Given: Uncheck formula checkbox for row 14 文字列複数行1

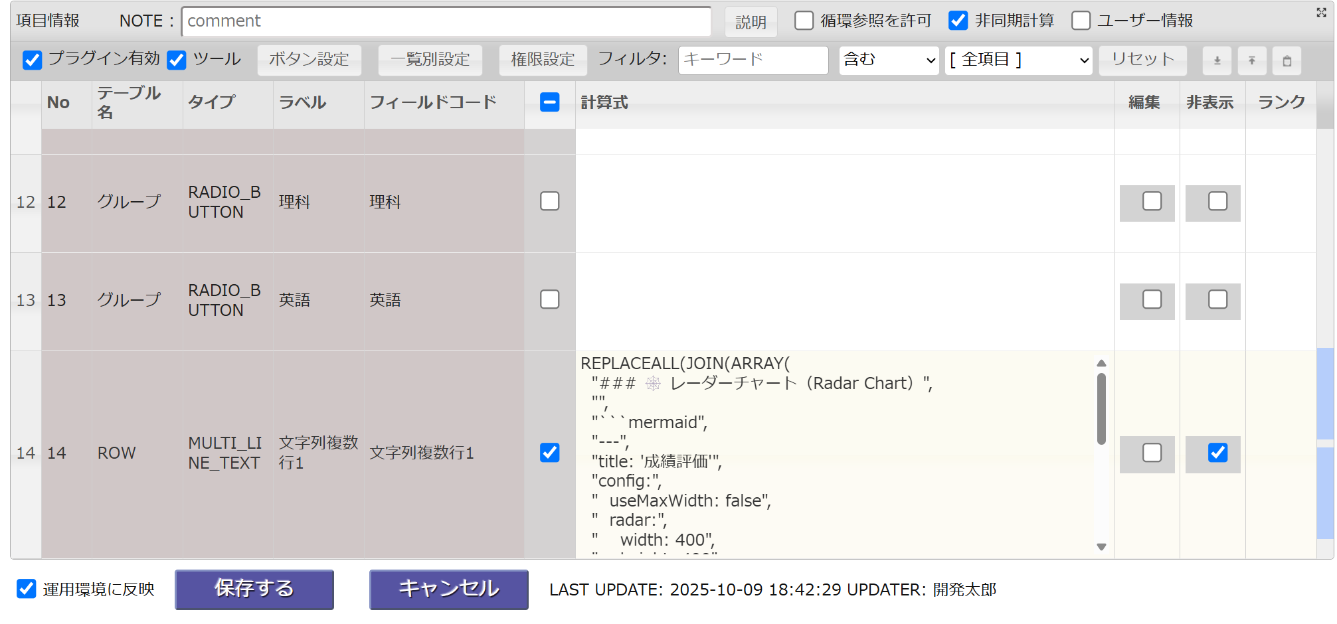Looking at the screenshot, I should pos(550,453).
